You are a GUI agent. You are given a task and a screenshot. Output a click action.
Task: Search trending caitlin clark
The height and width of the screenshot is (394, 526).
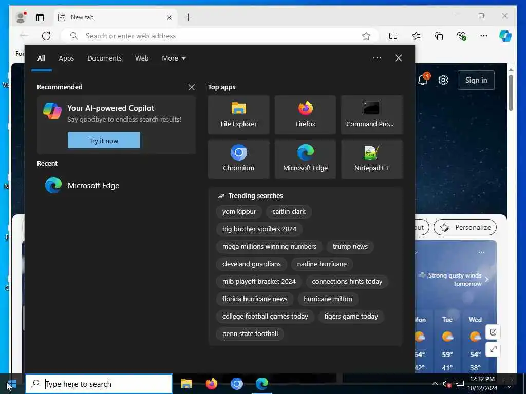tap(289, 212)
